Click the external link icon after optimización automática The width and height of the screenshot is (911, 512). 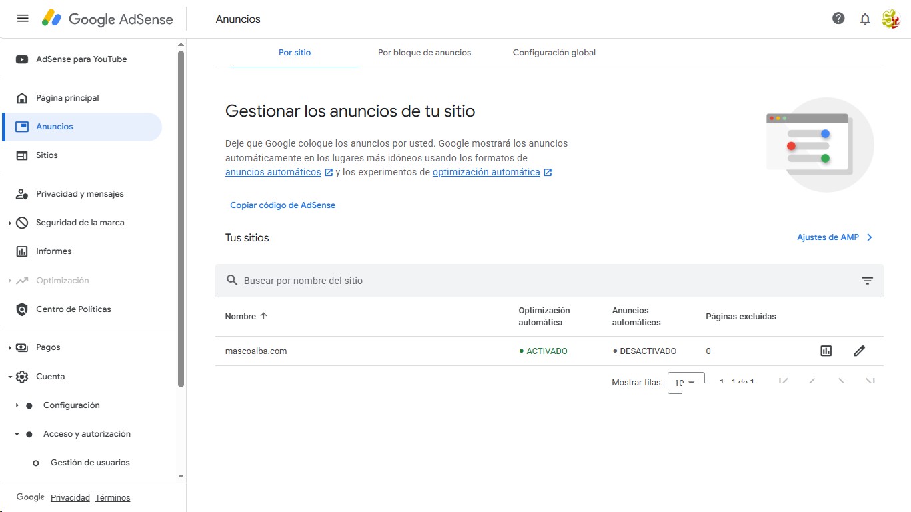548,173
